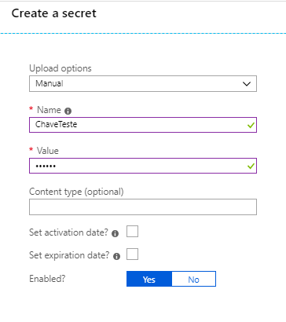Image resolution: width=286 pixels, height=322 pixels.
Task: Open the Manual upload options dropdown
Action: [x=143, y=84]
